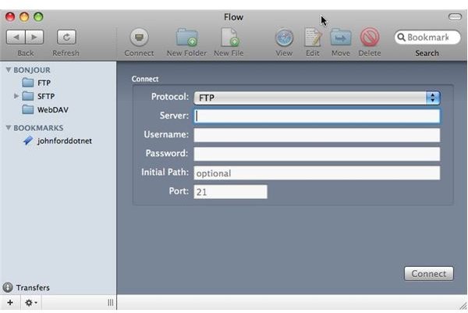Click the Edit toolbar icon
This screenshot has height=313, width=468.
[x=313, y=37]
